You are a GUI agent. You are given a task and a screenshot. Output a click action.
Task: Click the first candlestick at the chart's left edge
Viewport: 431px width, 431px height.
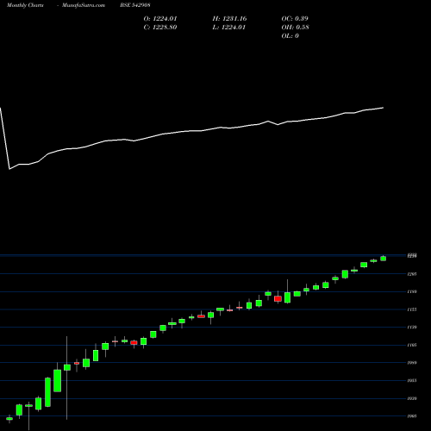pyautogui.click(x=9, y=419)
